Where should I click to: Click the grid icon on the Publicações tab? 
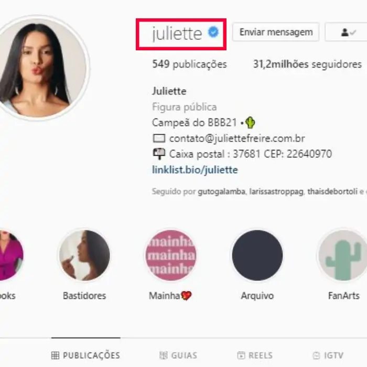[55, 355]
